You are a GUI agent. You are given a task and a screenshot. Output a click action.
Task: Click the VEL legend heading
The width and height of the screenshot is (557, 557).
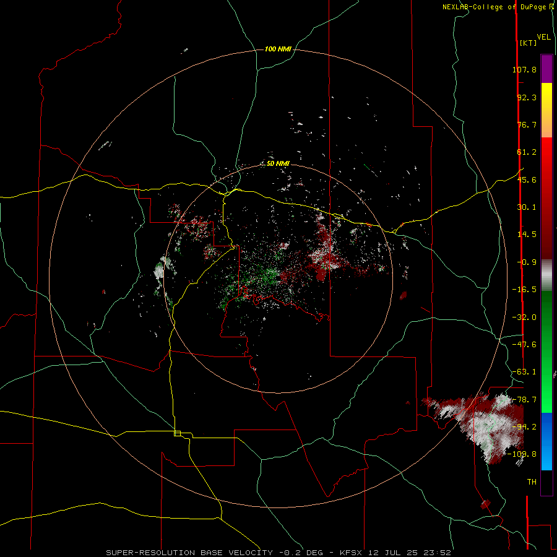tap(543, 37)
